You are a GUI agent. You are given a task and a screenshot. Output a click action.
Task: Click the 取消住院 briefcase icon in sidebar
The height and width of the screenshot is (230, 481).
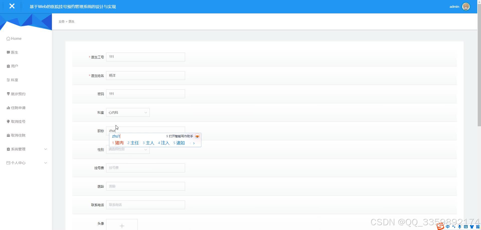(8, 135)
